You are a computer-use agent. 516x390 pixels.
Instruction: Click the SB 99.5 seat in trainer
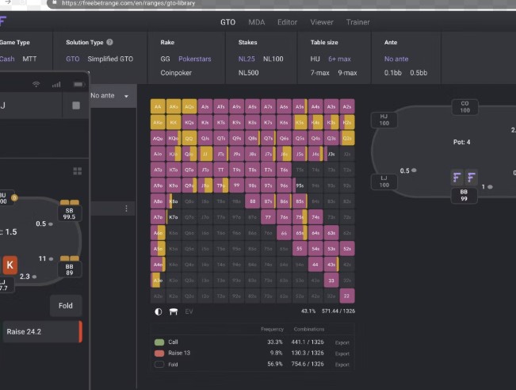(x=69, y=213)
